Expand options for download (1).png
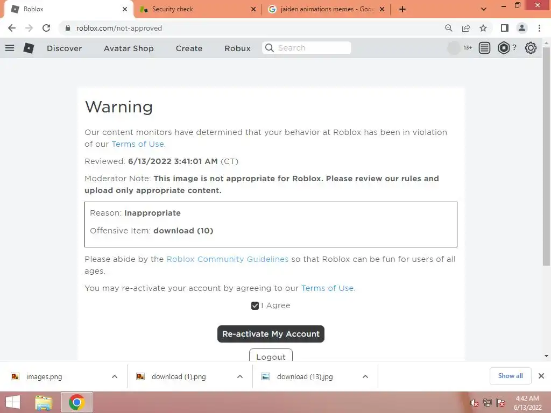551x413 pixels. point(240,376)
